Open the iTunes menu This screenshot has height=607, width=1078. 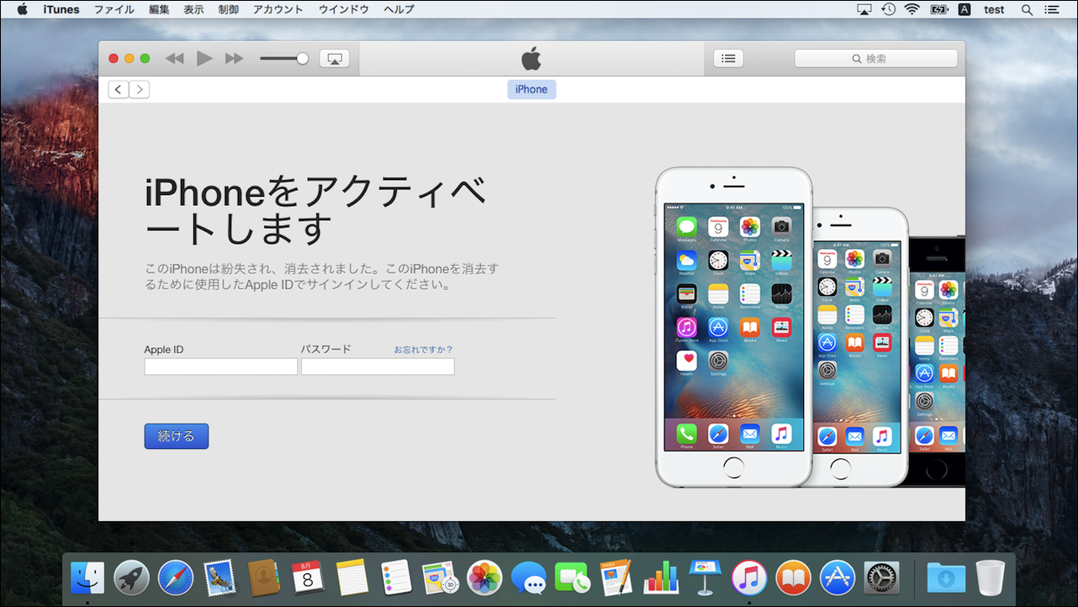click(x=61, y=9)
